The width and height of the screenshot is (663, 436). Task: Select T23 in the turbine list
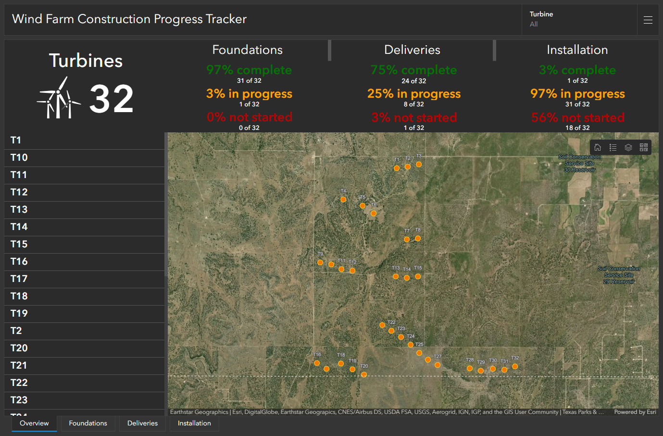[84, 400]
